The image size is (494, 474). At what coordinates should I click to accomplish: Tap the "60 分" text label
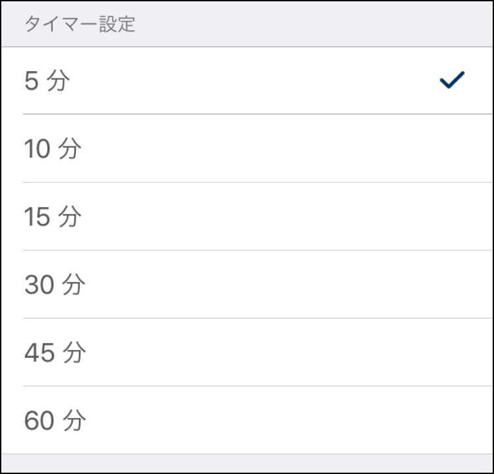coord(55,421)
